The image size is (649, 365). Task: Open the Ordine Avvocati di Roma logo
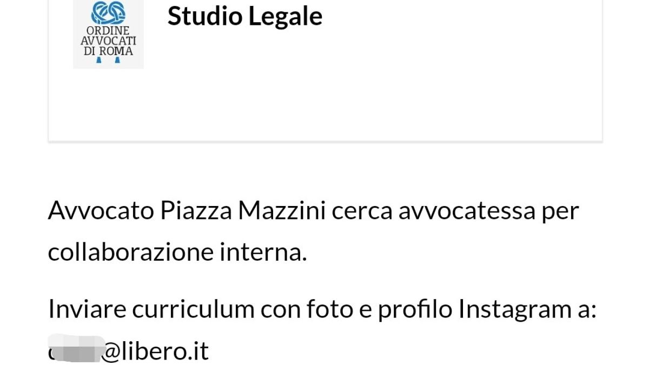click(x=108, y=34)
